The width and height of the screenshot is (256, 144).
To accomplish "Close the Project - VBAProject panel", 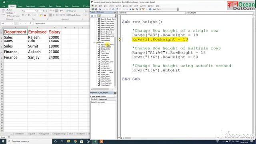I will 115,12.
